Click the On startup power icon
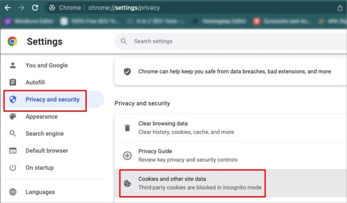This screenshot has width=347, height=203. 13,168
